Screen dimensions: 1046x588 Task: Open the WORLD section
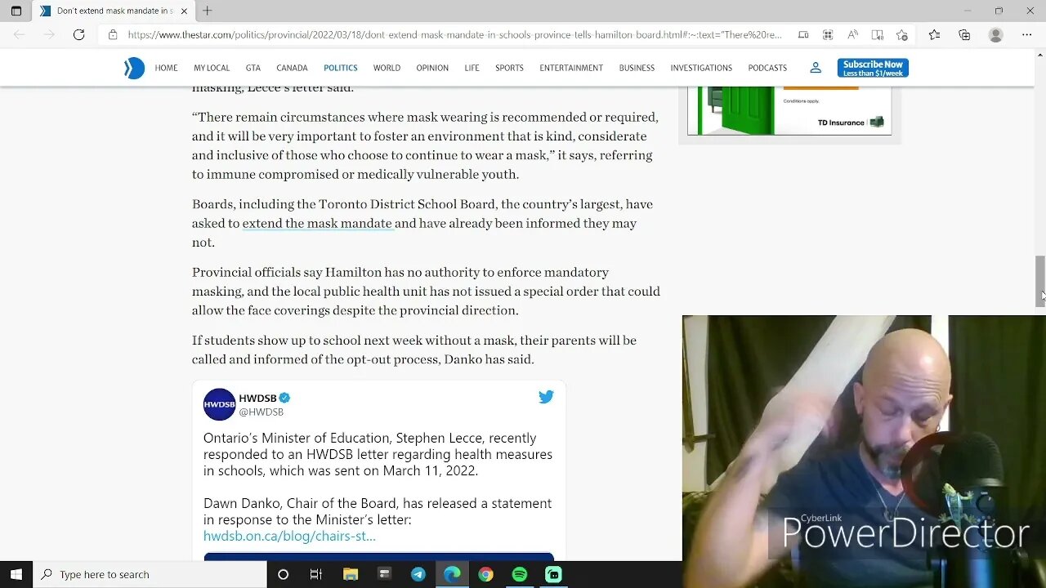[387, 68]
